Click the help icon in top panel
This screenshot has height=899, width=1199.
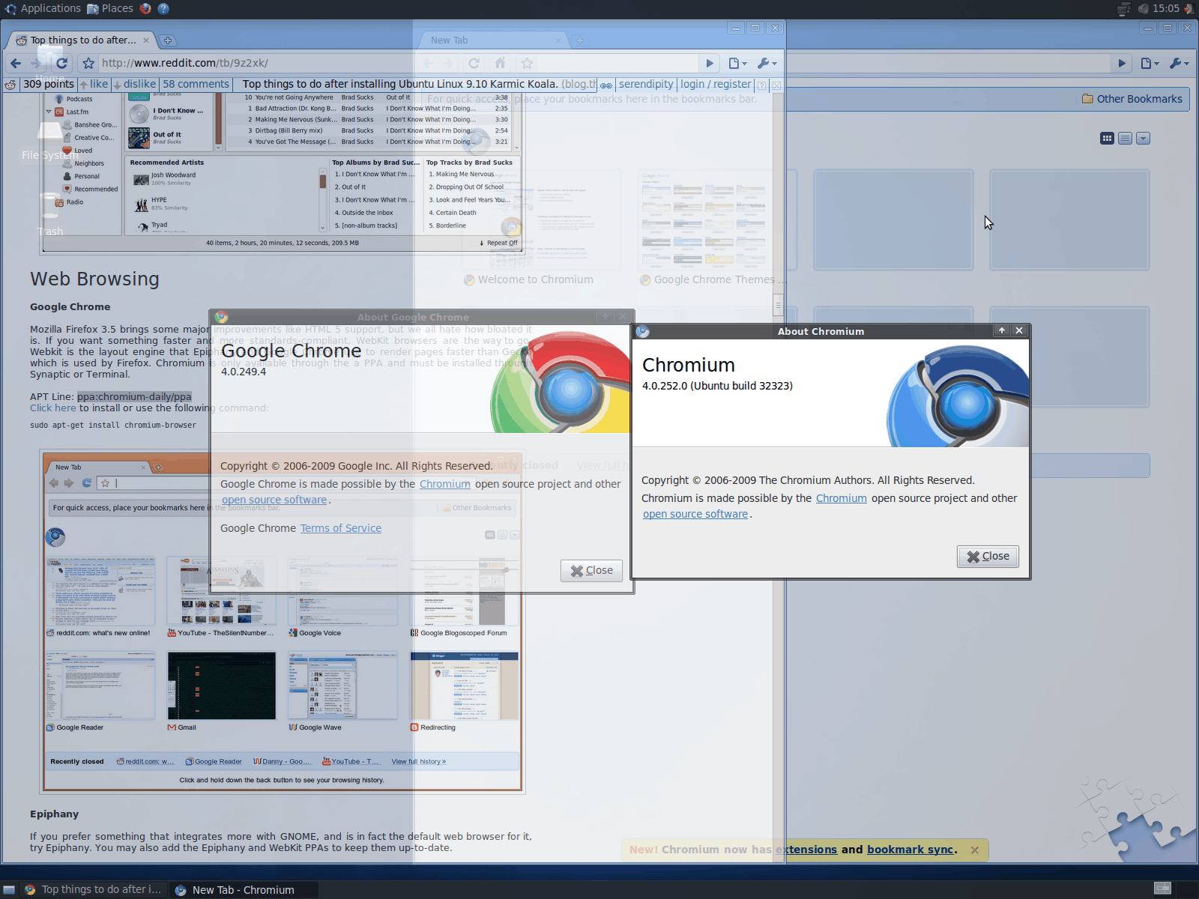point(163,8)
